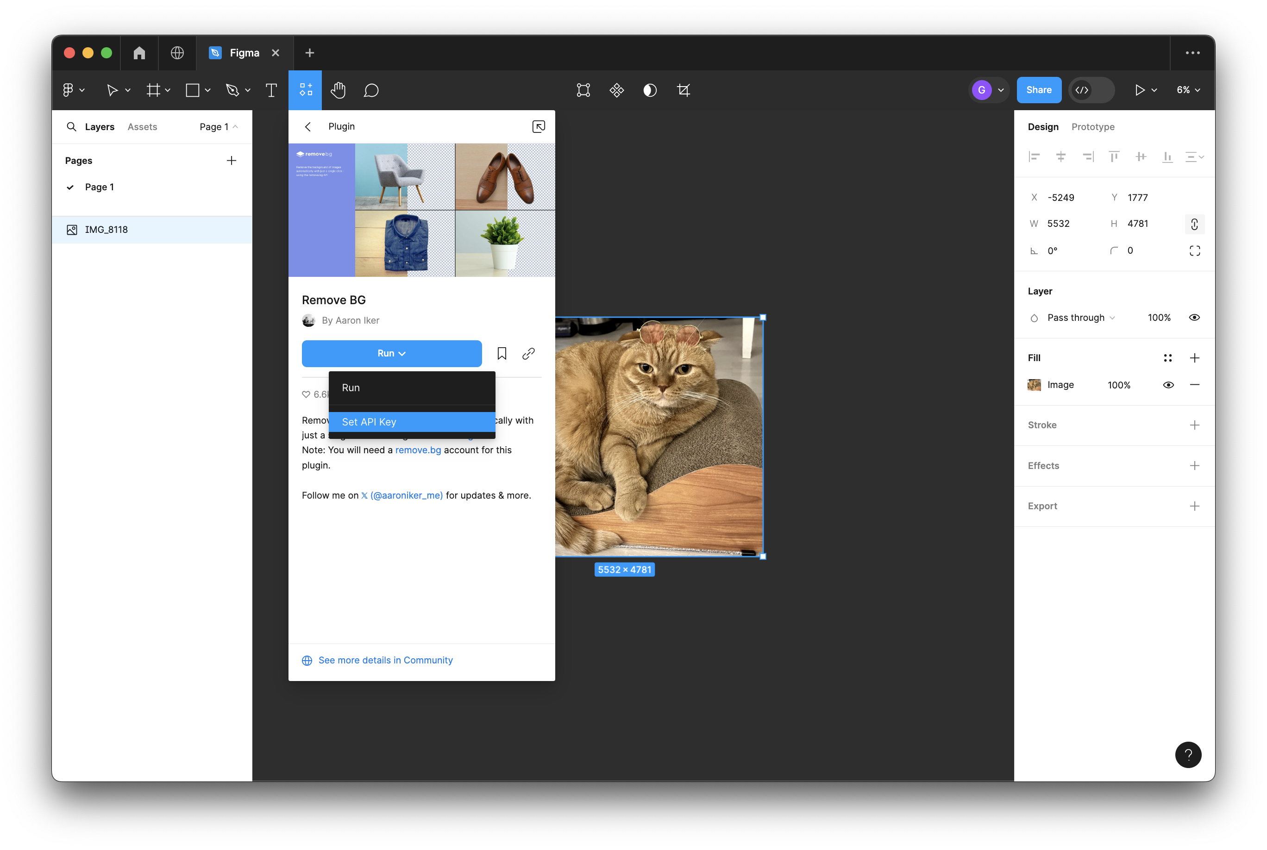Activate the Comment tool

(371, 90)
